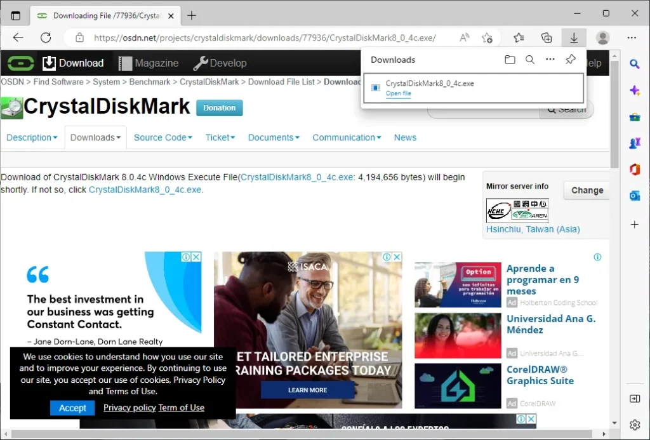Viewport: 650px width, 440px height.
Task: Toggle the Downloads toolbar icon
Action: coord(574,37)
